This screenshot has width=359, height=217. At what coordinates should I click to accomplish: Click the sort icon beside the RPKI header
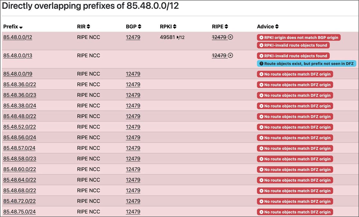point(175,26)
